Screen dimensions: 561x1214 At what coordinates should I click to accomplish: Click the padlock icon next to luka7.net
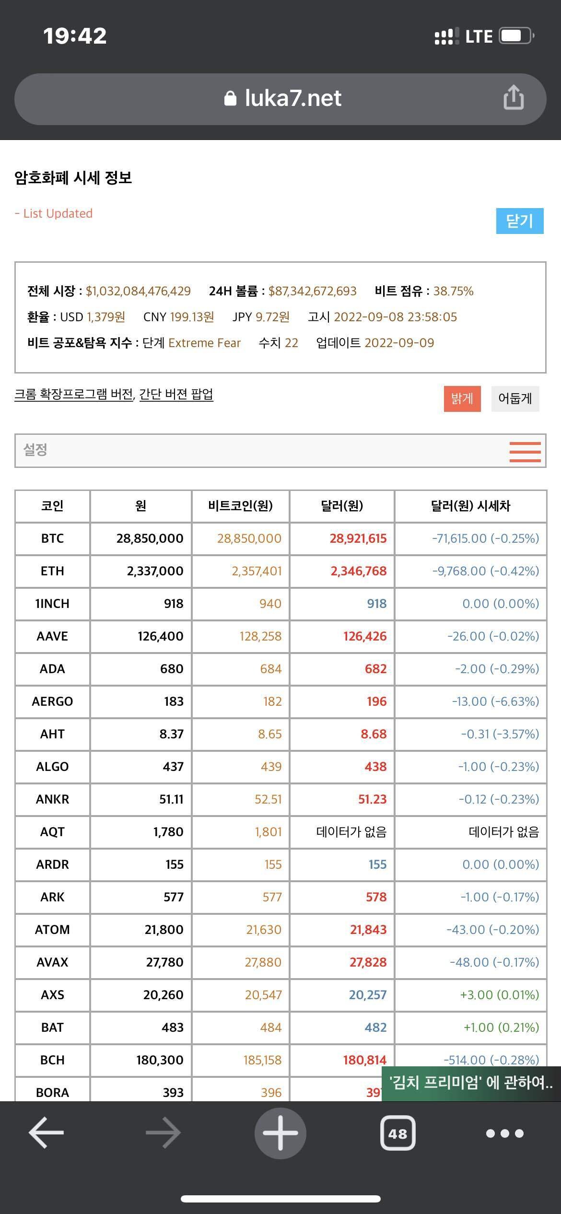pos(231,98)
